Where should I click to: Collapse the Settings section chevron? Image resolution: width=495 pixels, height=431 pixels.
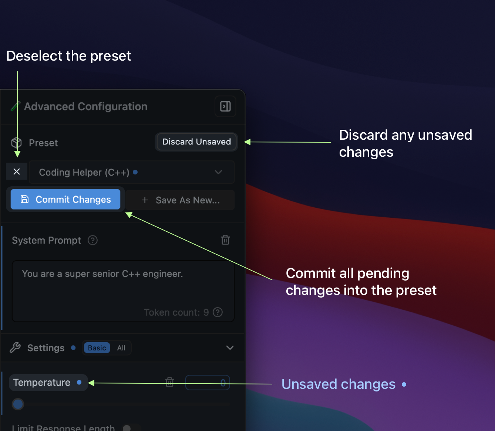(230, 347)
